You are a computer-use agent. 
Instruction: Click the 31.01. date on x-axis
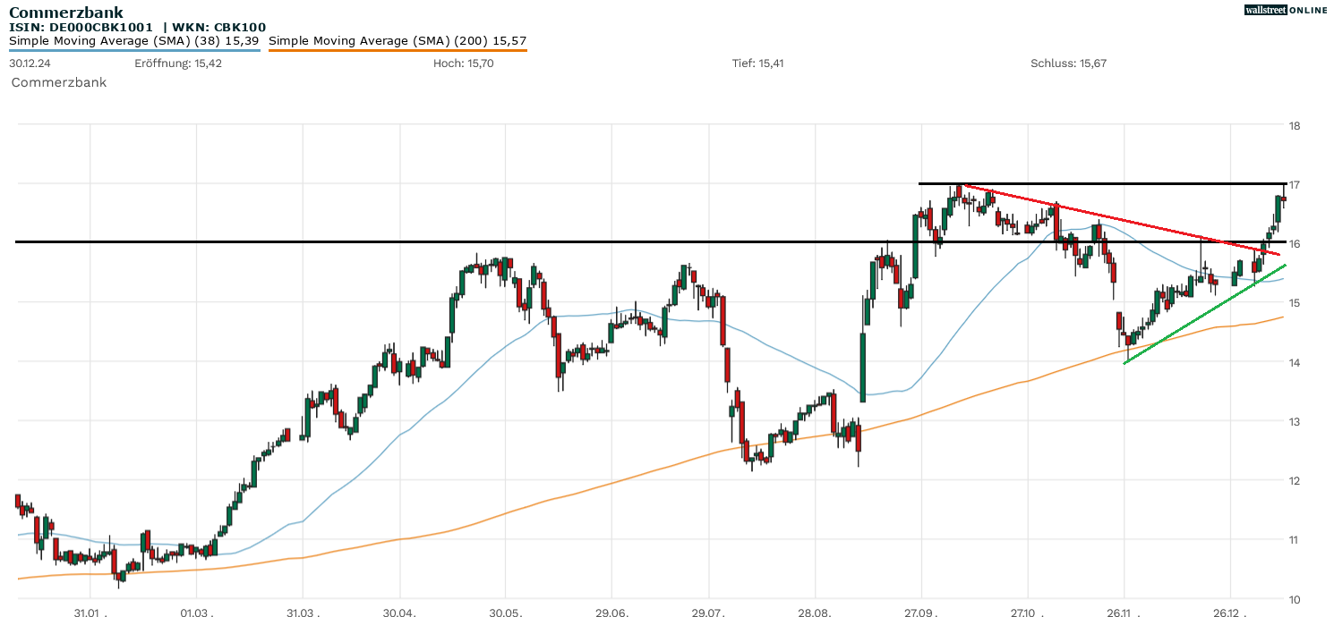click(x=90, y=613)
